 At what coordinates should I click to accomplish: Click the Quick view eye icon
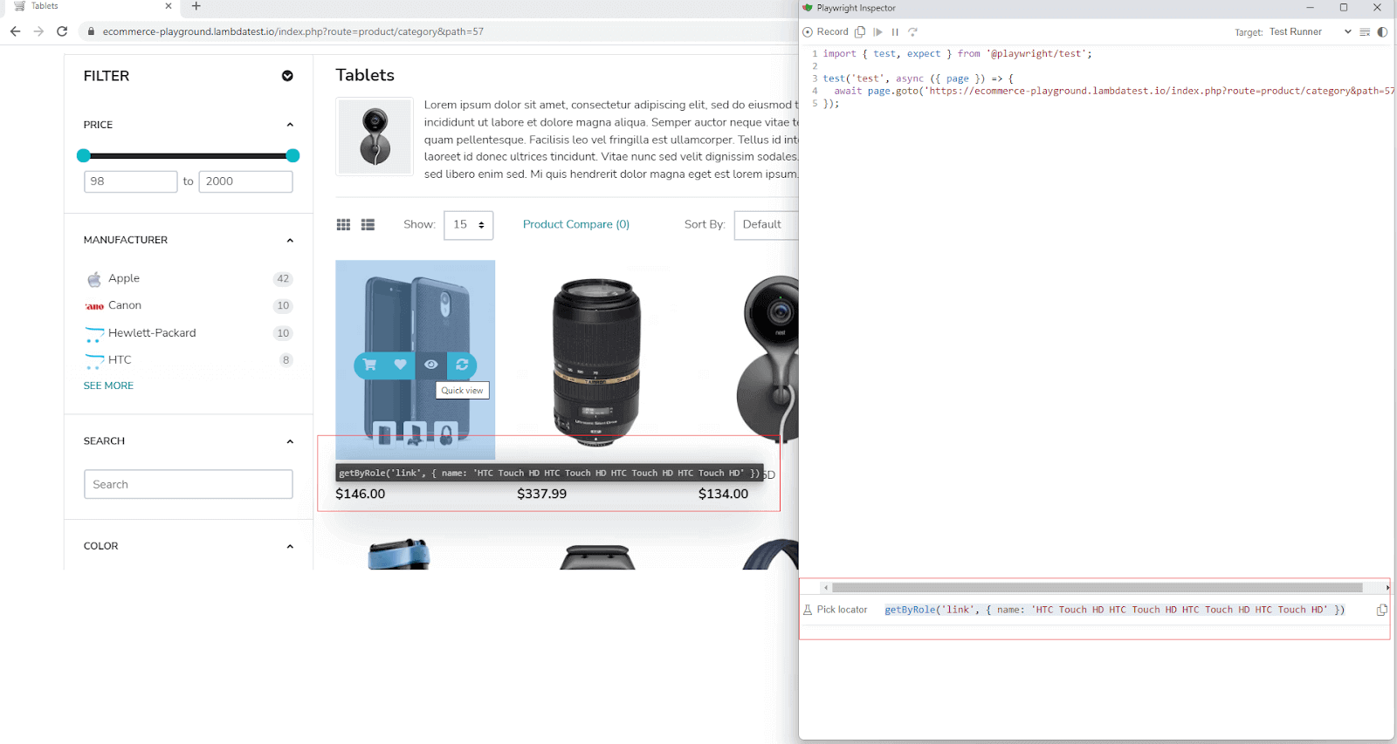point(431,365)
